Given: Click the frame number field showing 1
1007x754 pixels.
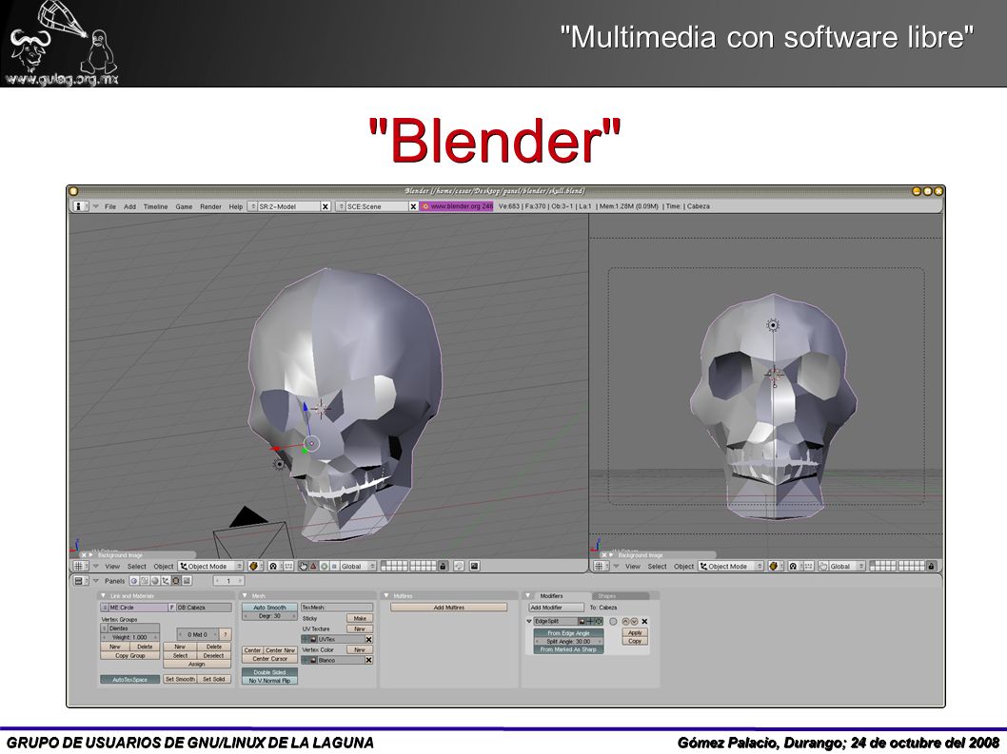Looking at the screenshot, I should click(x=228, y=581).
